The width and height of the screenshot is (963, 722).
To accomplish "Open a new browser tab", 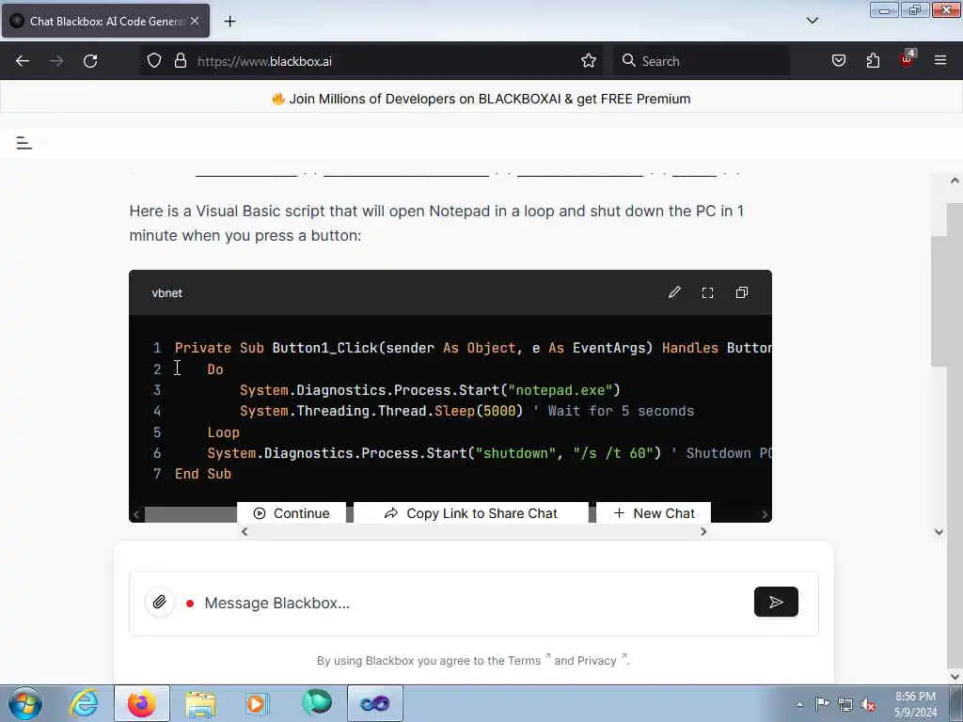I will click(229, 22).
